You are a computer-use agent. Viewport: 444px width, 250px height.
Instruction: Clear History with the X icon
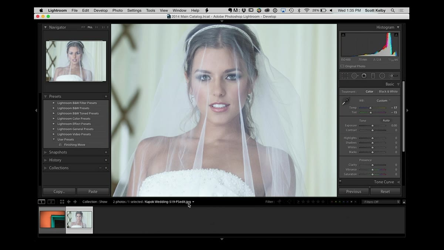click(x=106, y=160)
